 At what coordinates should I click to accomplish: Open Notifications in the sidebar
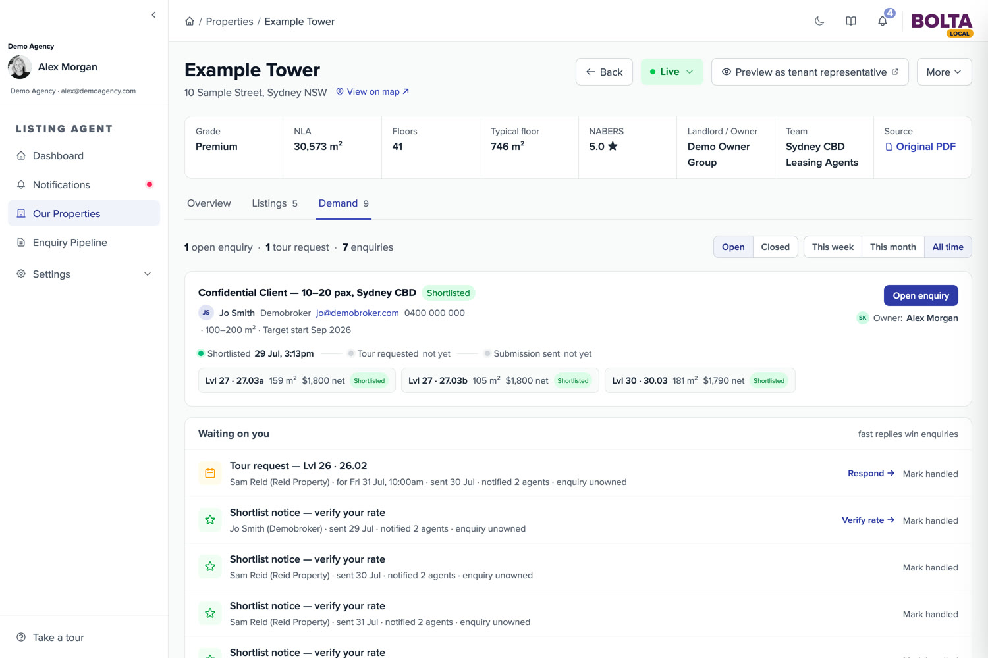coord(84,185)
